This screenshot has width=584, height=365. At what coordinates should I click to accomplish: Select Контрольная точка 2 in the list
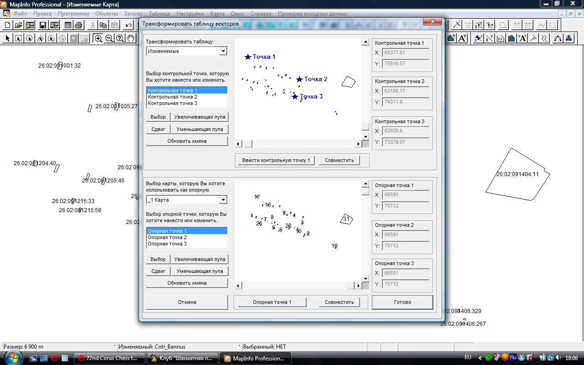click(187, 97)
